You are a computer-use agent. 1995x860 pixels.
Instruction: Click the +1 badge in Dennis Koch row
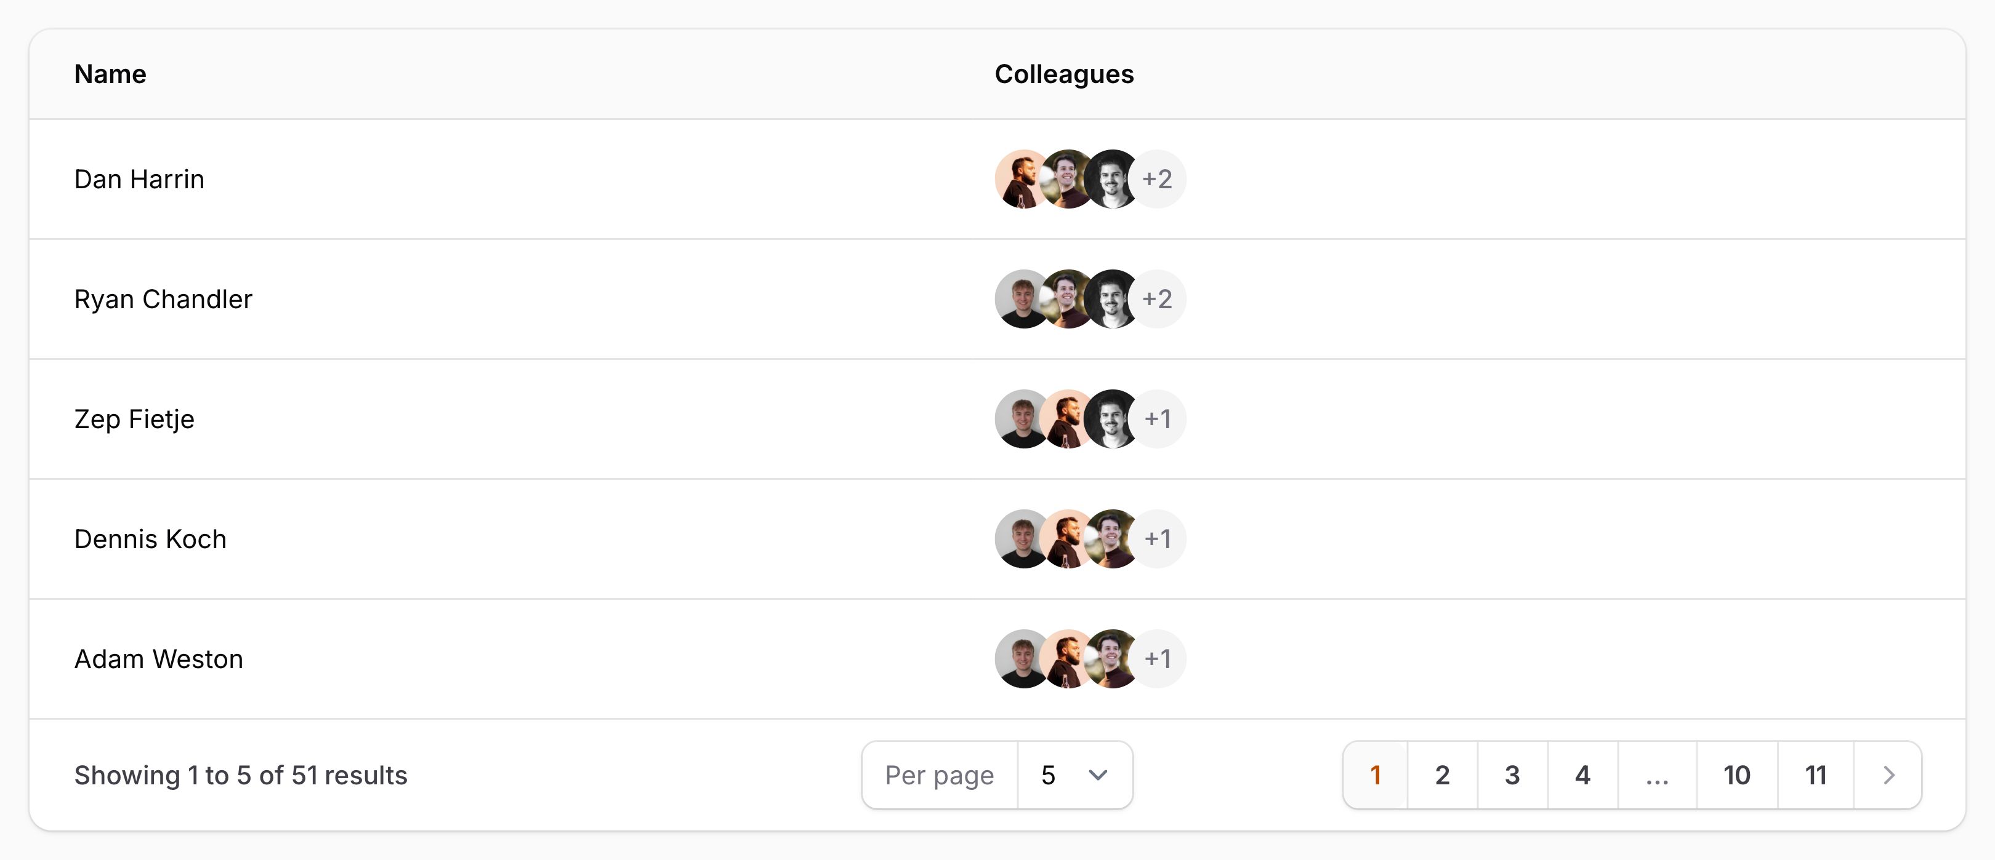tap(1159, 539)
